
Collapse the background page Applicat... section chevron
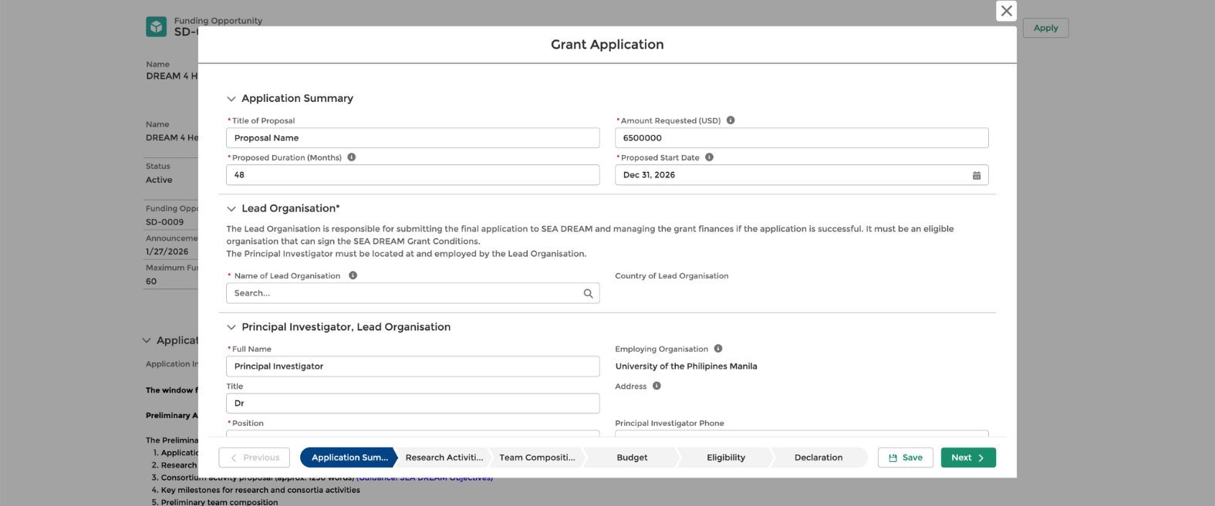(147, 341)
